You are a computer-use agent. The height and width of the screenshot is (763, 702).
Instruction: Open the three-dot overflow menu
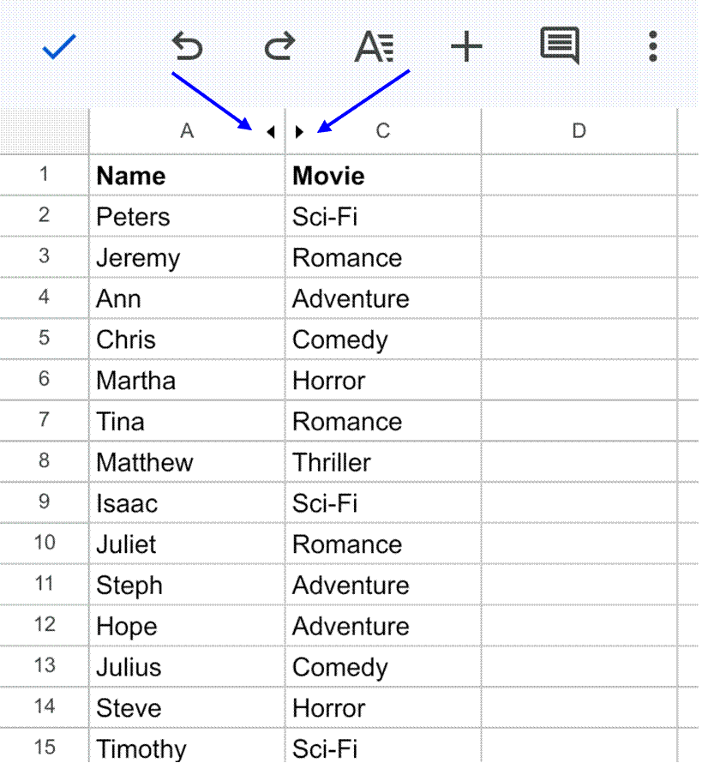point(651,47)
